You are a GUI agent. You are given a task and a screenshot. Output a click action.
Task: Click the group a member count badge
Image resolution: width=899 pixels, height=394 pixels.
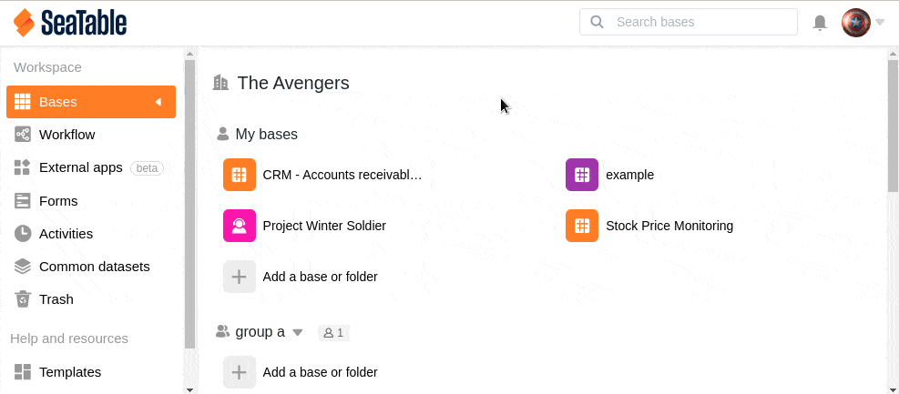[333, 333]
